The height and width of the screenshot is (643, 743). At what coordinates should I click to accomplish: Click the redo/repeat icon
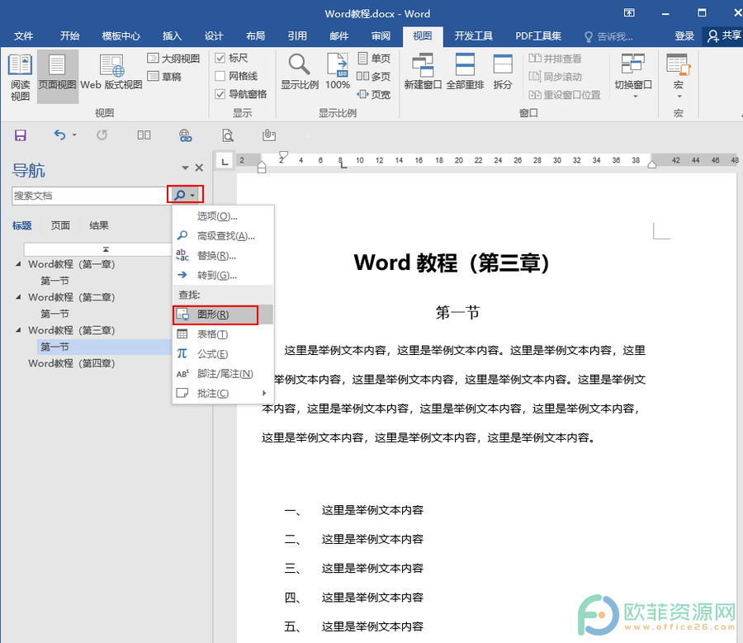[x=102, y=135]
